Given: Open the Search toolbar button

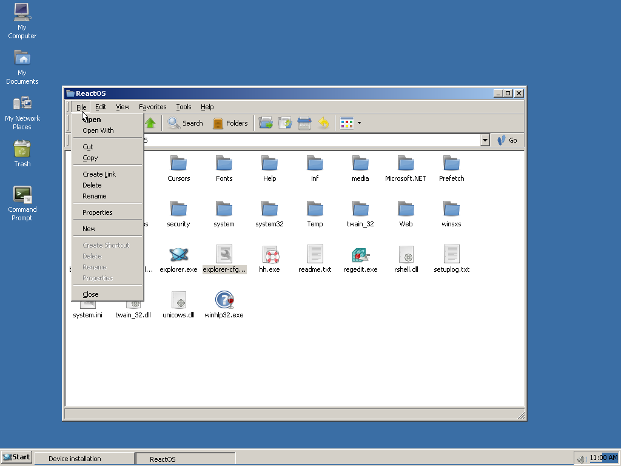Looking at the screenshot, I should tap(185, 123).
